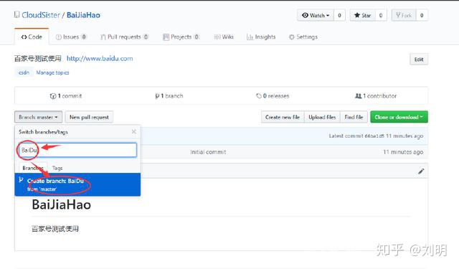
Task: Switch to the Code tab
Action: coord(32,37)
